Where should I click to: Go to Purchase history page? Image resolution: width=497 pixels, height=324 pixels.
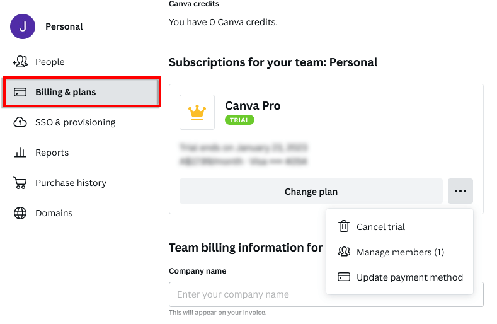71,183
